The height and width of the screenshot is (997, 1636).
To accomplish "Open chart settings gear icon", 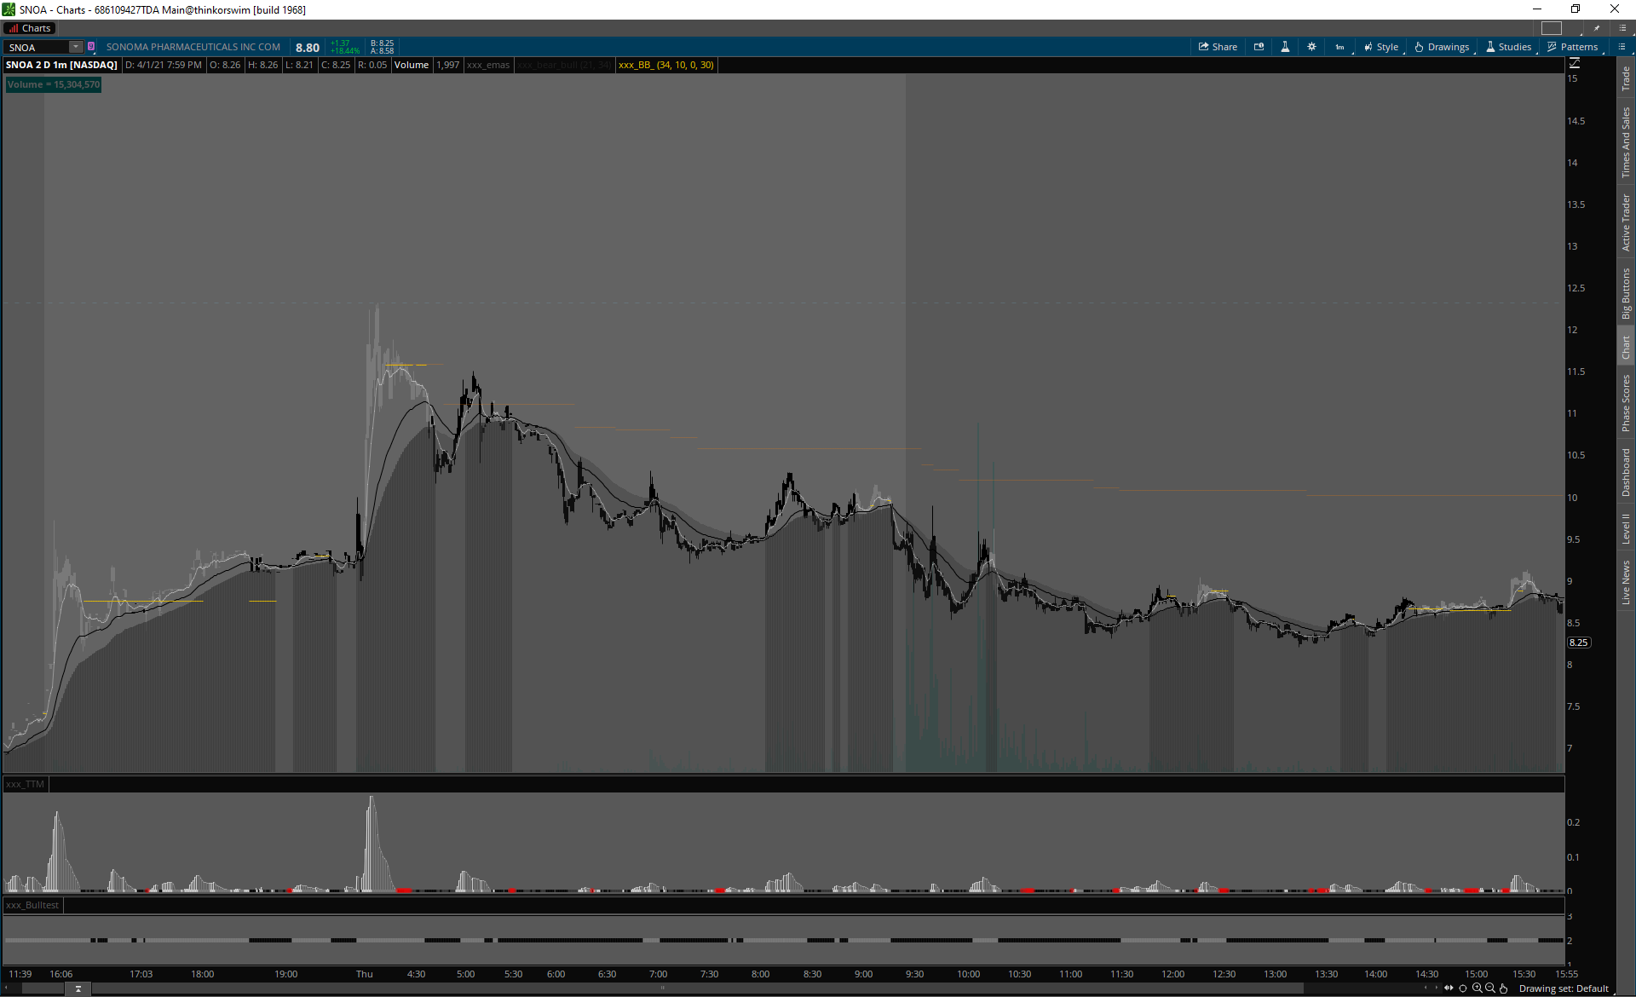I will pyautogui.click(x=1311, y=47).
